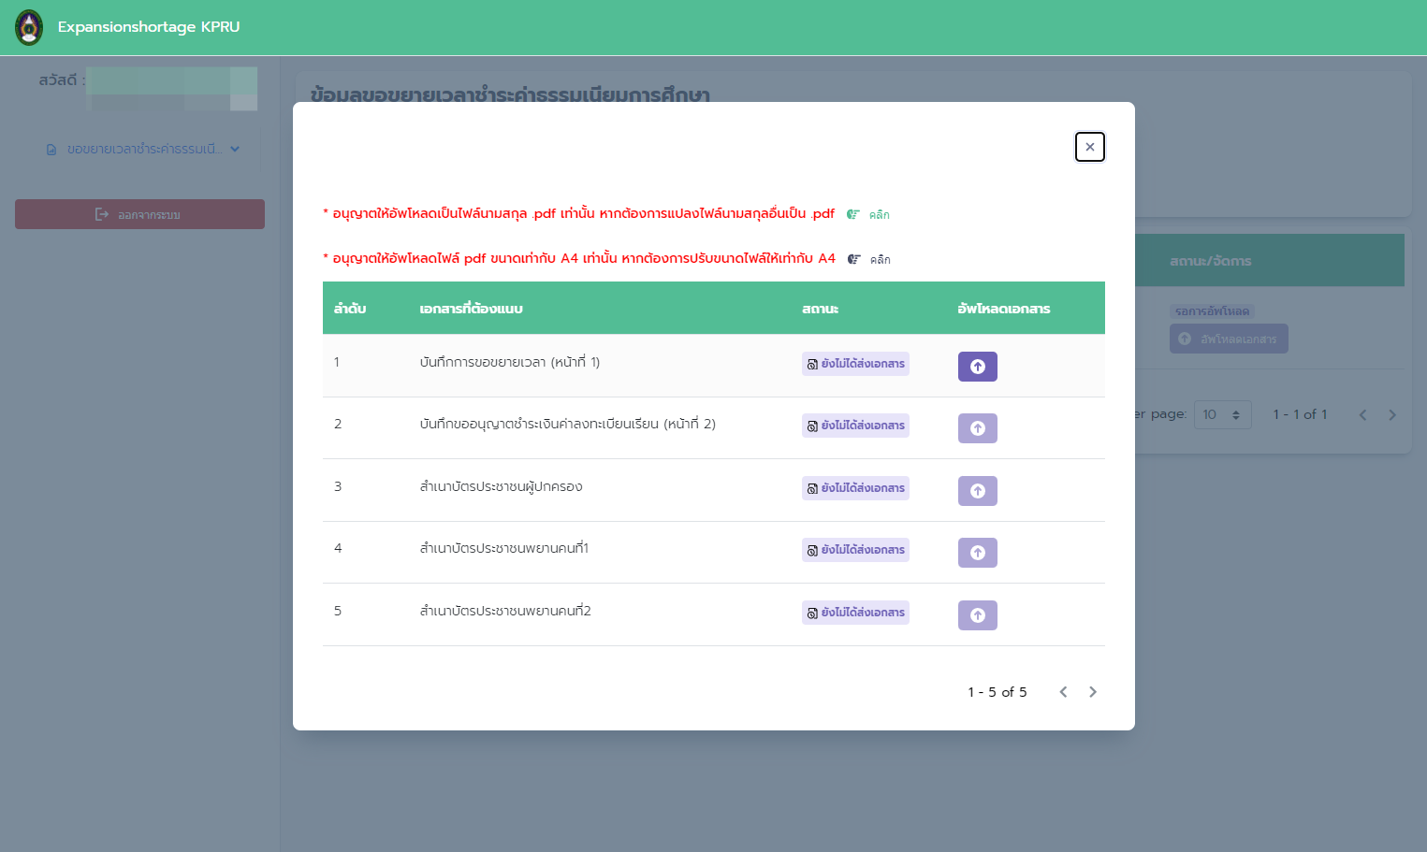Click the รอการอัพโหลด status badge
This screenshot has width=1427, height=852.
point(1212,311)
